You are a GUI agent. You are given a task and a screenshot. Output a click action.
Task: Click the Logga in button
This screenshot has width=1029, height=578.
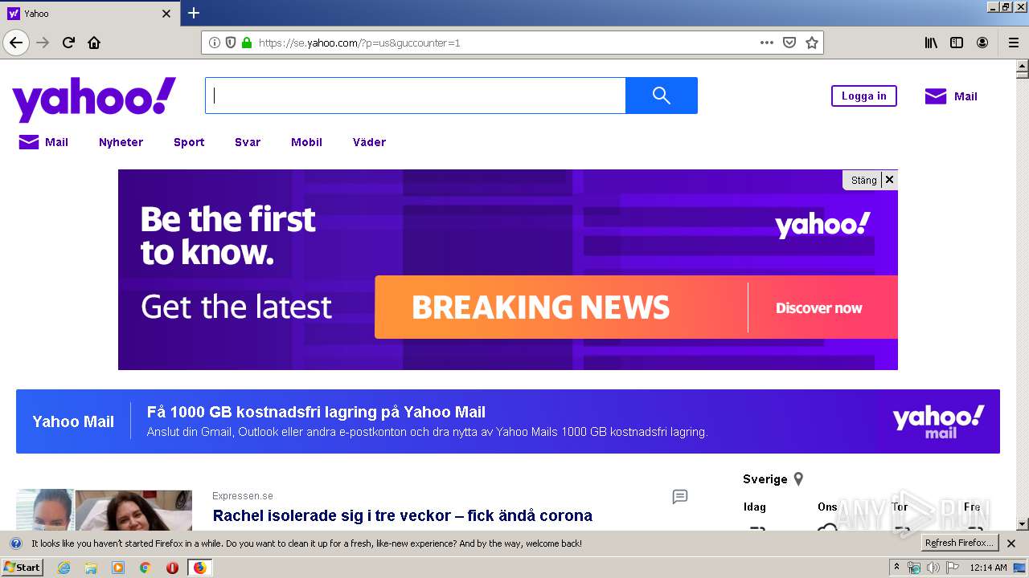864,96
